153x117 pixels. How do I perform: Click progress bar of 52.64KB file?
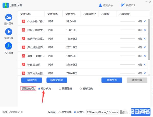tap(127, 21)
